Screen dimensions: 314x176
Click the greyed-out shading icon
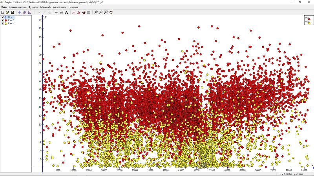coord(49,13)
